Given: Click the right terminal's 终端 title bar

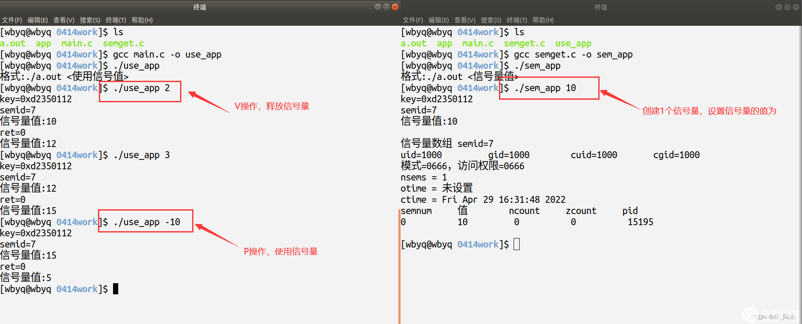Looking at the screenshot, I should coord(601,7).
